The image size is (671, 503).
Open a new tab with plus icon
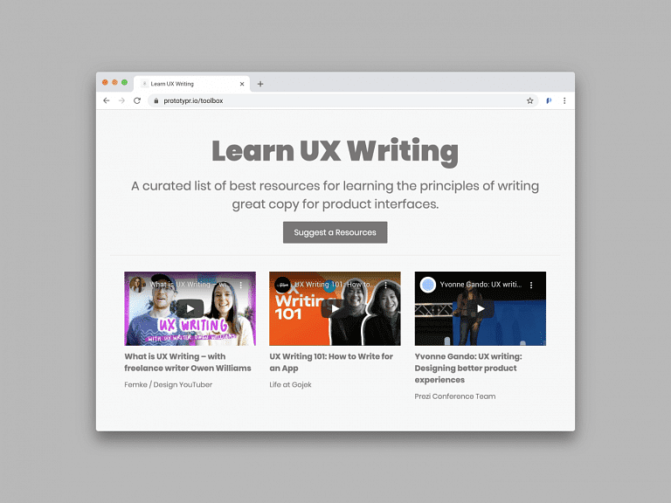tap(260, 84)
